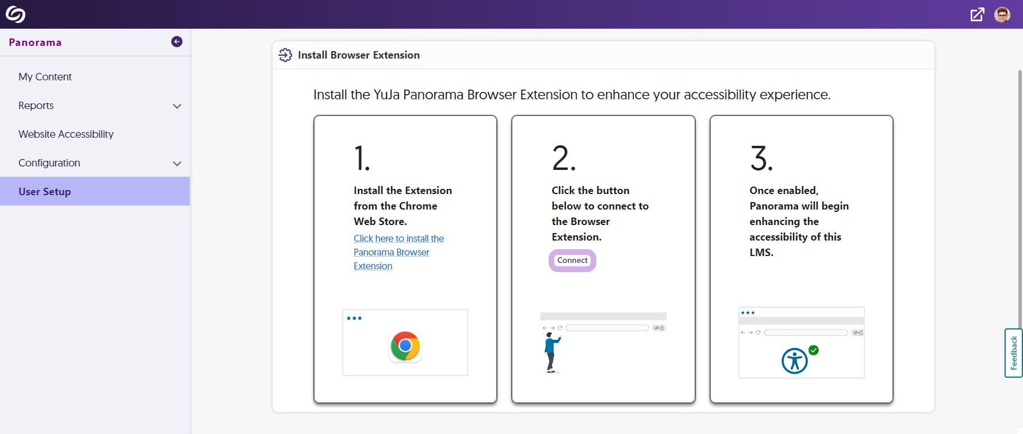Click the Install Browser Extension heading text
The height and width of the screenshot is (434, 1023).
(359, 55)
